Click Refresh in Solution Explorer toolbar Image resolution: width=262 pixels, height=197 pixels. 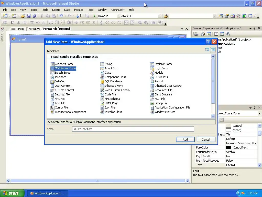[x=209, y=34]
